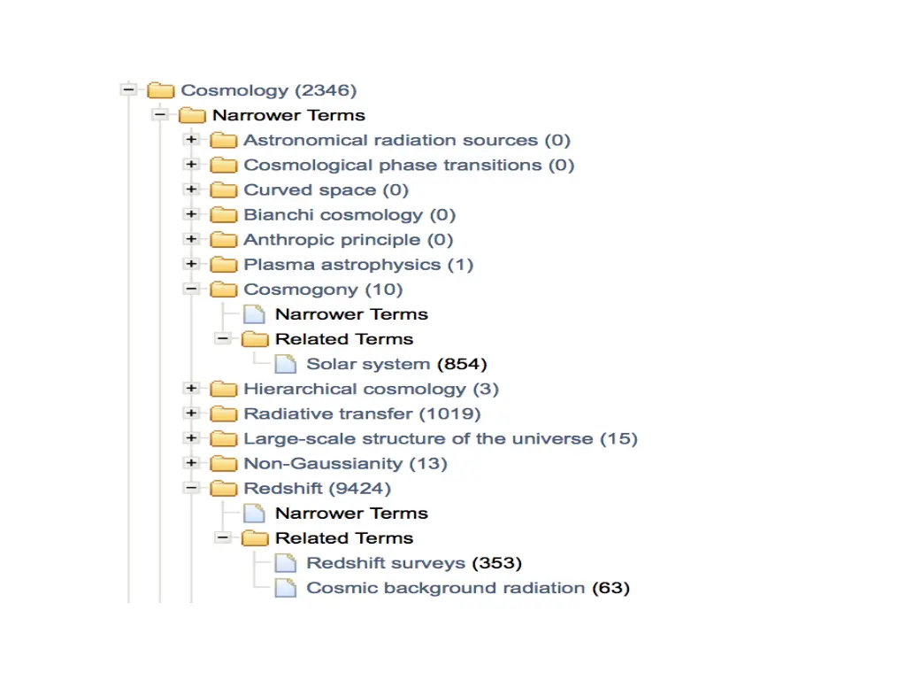The height and width of the screenshot is (680, 906).
Task: Expand the Curved space node
Action: pos(191,189)
